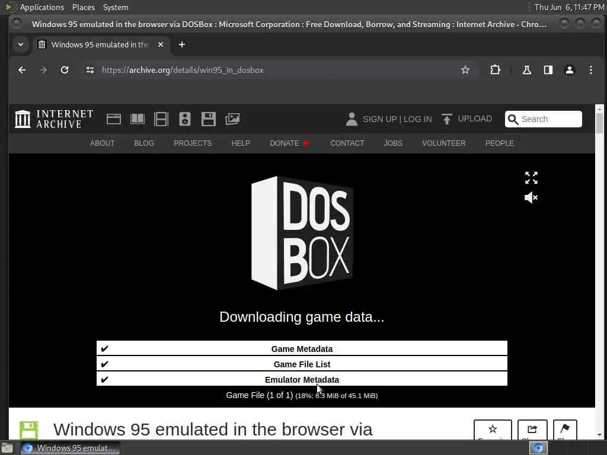Screen dimensions: 607x455
Task: Click the Emulator Metadata progress row
Action: point(302,379)
